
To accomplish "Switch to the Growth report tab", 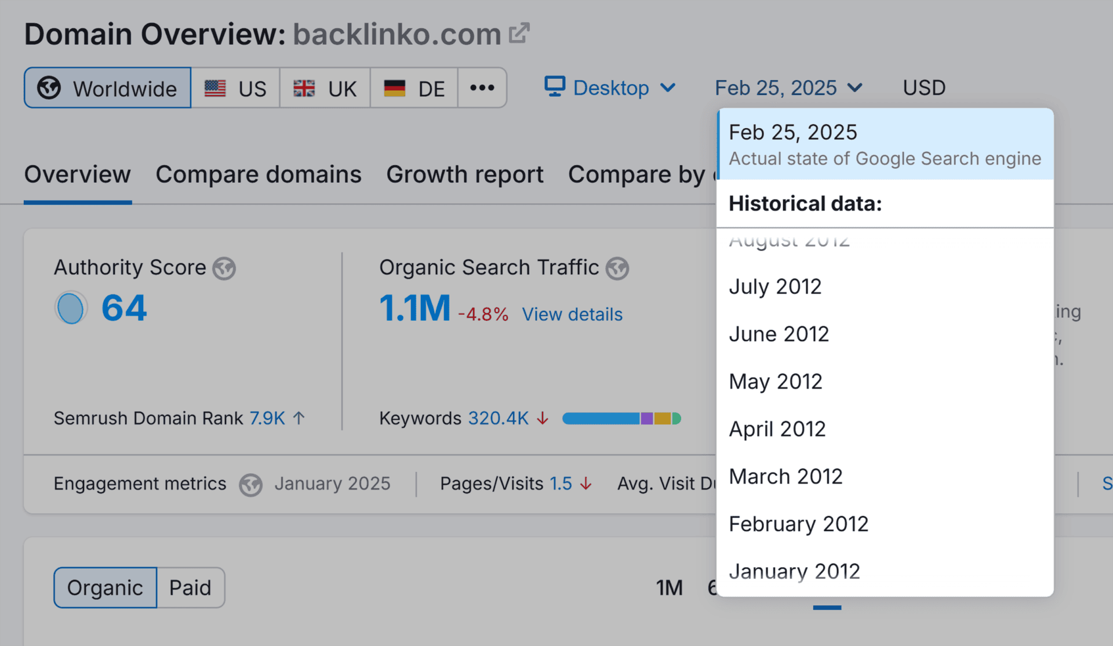I will 465,174.
